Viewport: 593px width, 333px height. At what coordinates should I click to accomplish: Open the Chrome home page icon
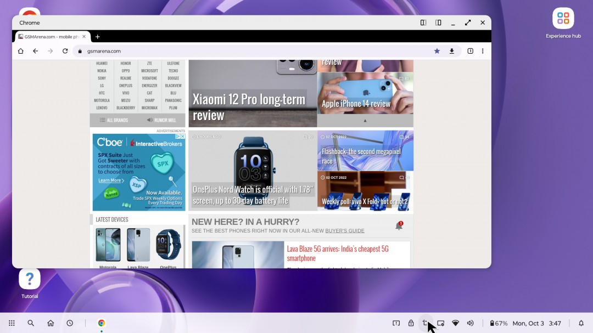[x=21, y=51]
